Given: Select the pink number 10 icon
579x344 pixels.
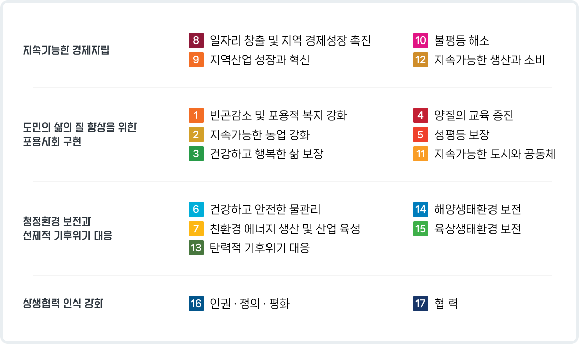Looking at the screenshot, I should 421,40.
